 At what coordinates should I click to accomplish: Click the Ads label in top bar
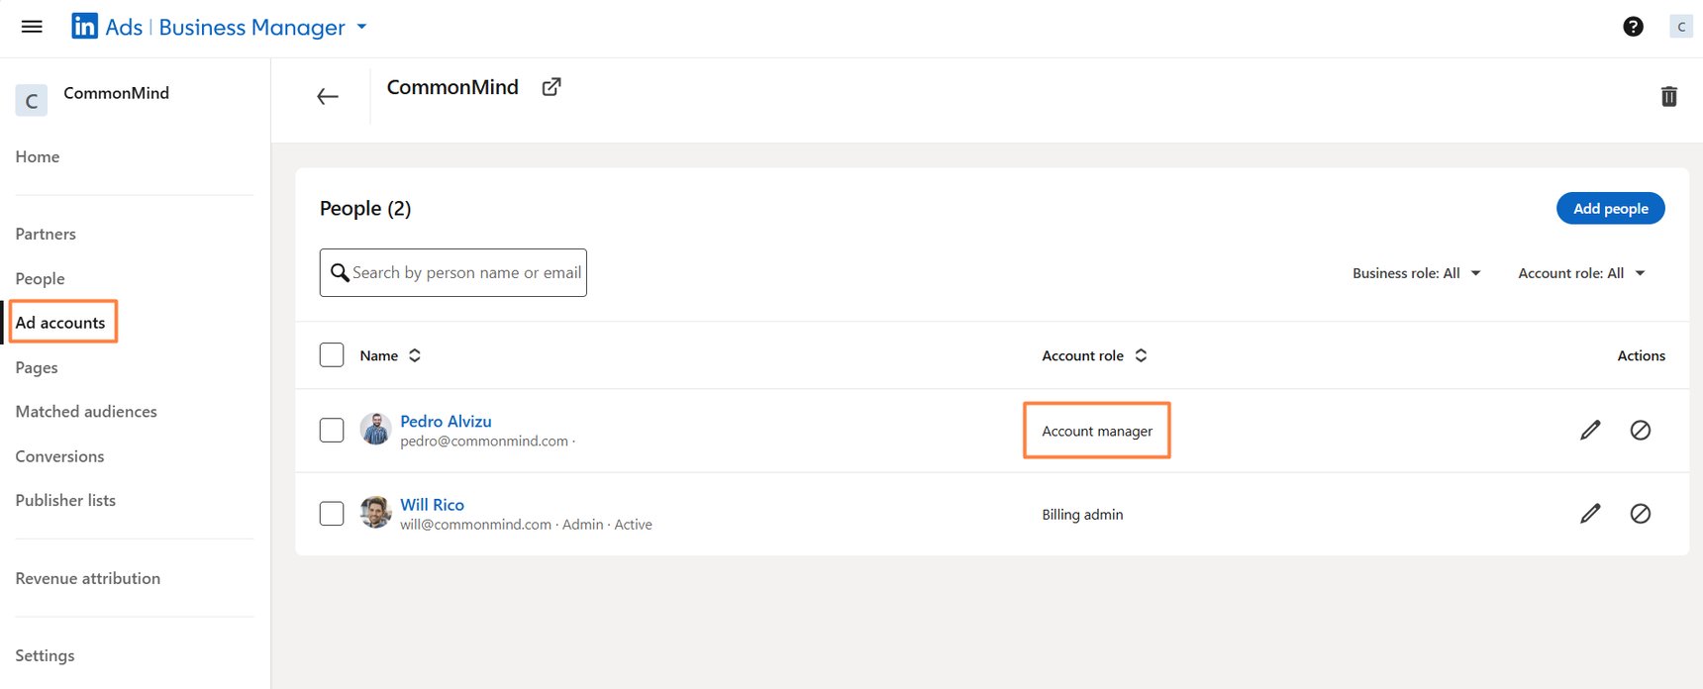124,27
